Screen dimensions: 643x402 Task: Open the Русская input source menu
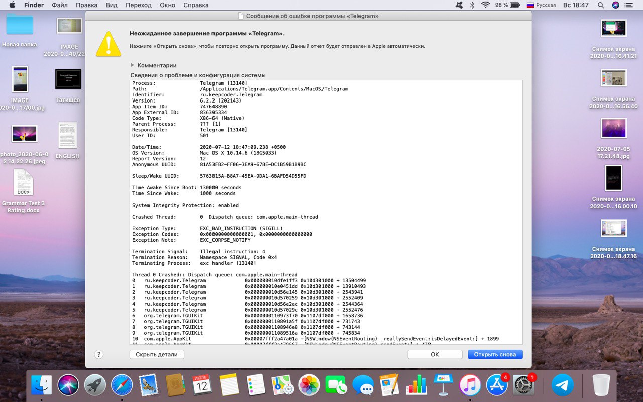point(541,5)
